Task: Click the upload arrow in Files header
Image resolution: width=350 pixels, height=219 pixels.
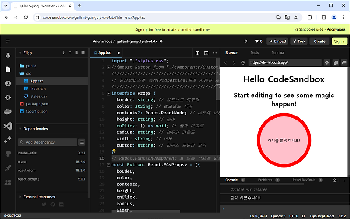Action: pyautogui.click(x=70, y=52)
